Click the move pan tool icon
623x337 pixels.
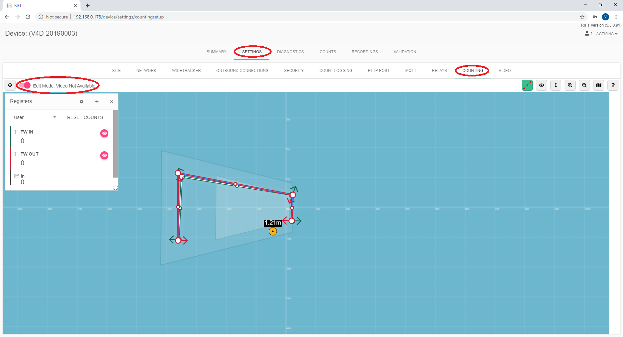coord(10,85)
